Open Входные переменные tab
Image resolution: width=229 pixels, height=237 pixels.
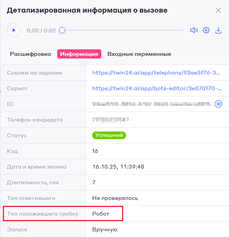[139, 54]
